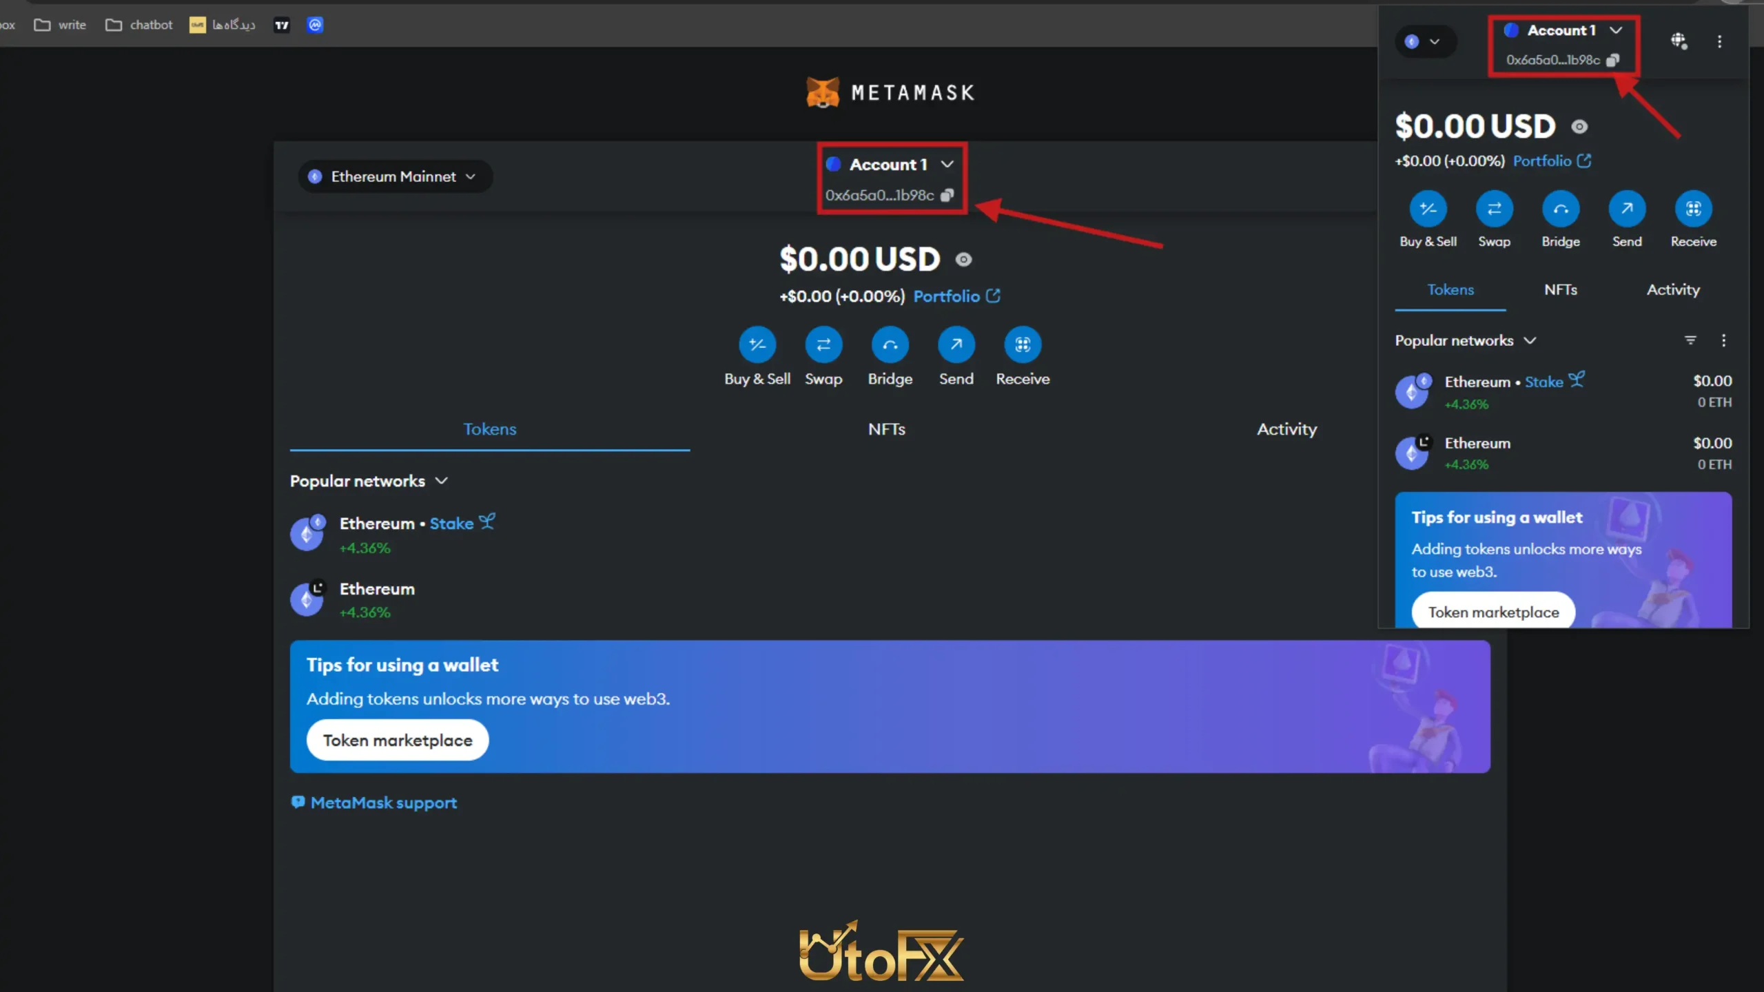Open token list options three-dot menu
The width and height of the screenshot is (1764, 992).
click(x=1723, y=340)
